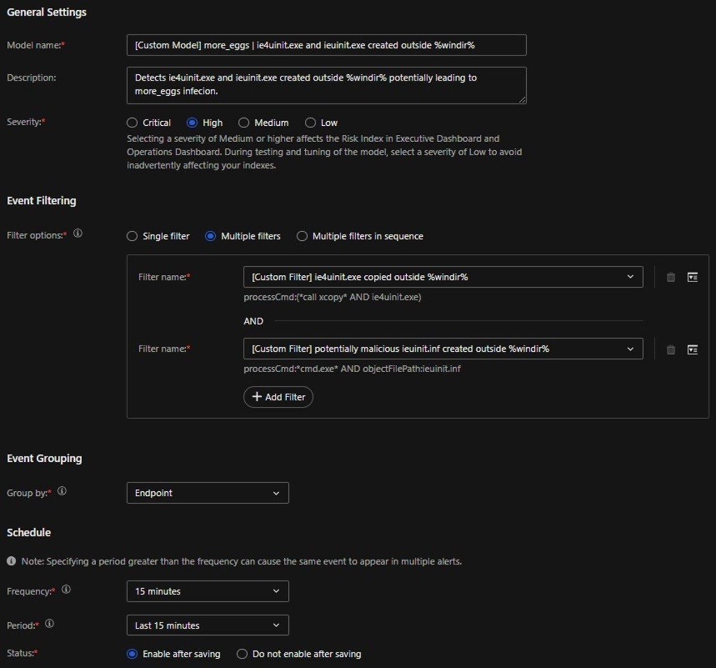716x668 pixels.
Task: Expand the first Filter name dropdown
Action: [442, 277]
